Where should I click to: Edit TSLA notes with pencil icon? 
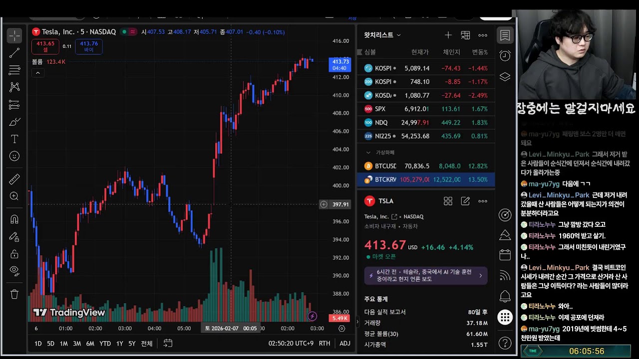tap(465, 201)
